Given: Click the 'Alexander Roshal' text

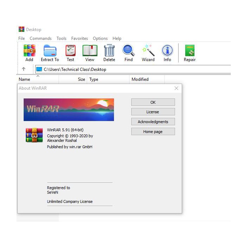Looking at the screenshot, I should point(62,140).
